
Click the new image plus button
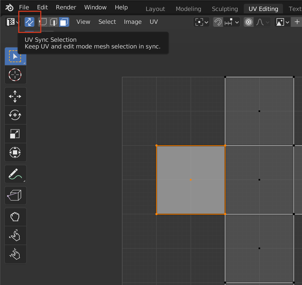click(297, 22)
